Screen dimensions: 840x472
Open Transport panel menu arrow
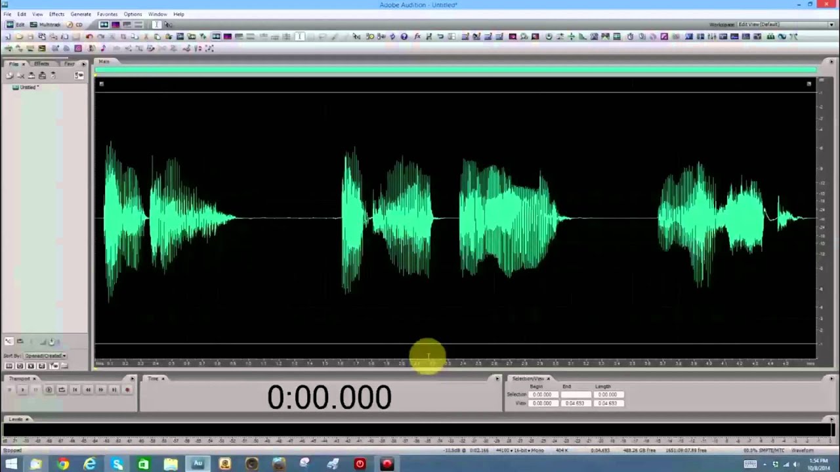click(x=132, y=378)
